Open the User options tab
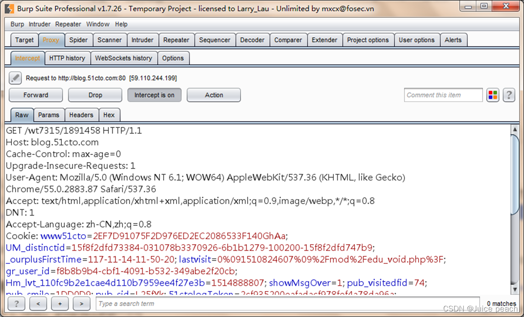The width and height of the screenshot is (524, 317). [417, 40]
